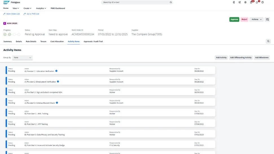The height and width of the screenshot is (154, 274).
Task: Click the work order ID ACMEWO00000184
Action: (x=83, y=34)
